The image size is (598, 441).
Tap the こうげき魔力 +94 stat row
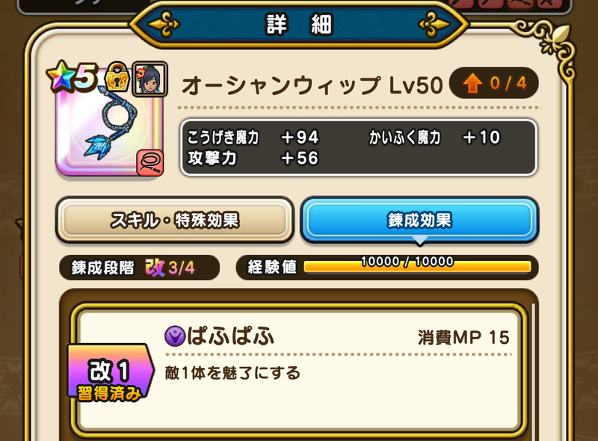pos(253,138)
